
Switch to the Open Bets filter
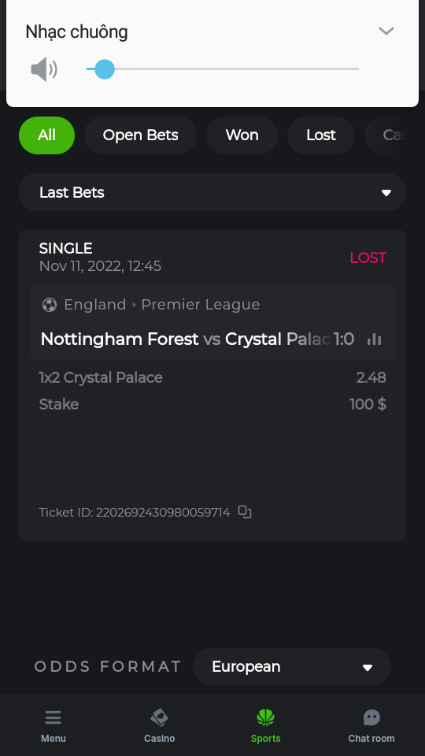point(140,135)
